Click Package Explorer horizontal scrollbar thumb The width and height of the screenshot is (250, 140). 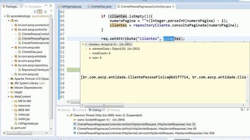[x=19, y=133]
